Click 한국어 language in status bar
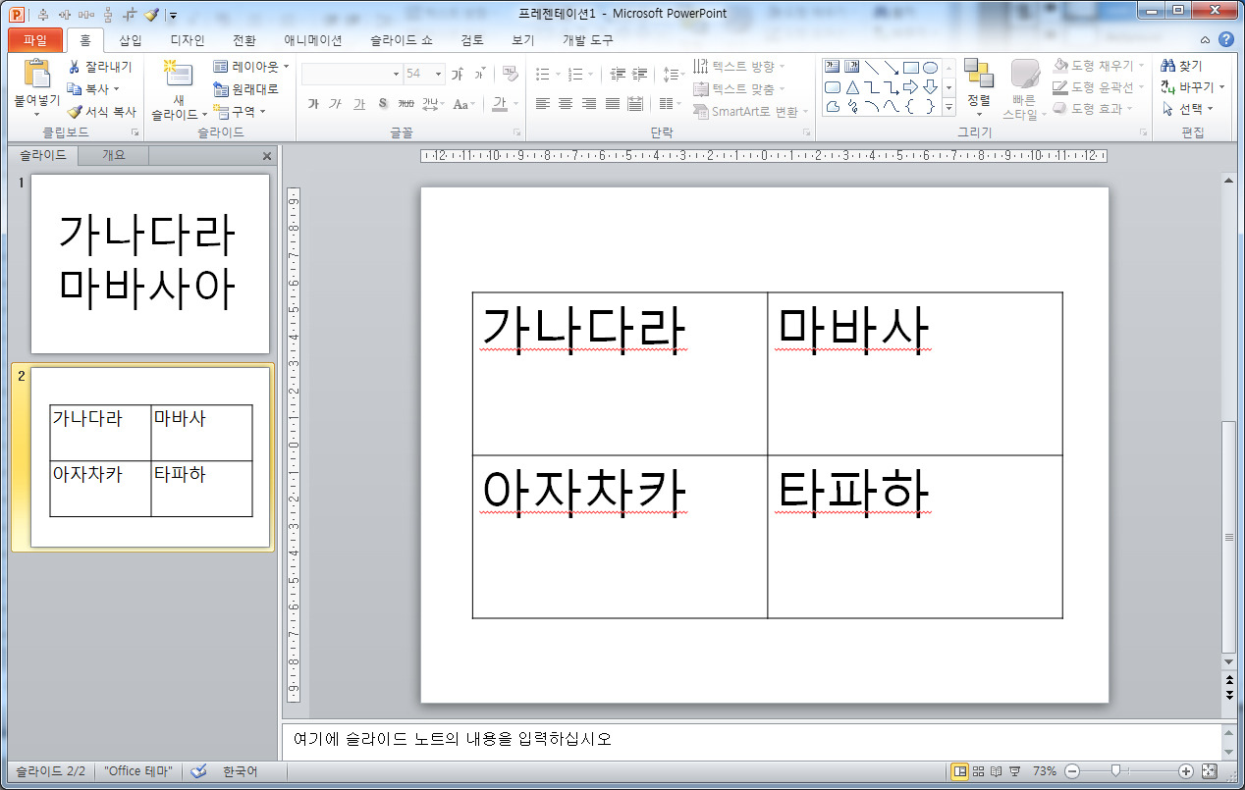Screen dimensions: 1245x790 coord(240,771)
